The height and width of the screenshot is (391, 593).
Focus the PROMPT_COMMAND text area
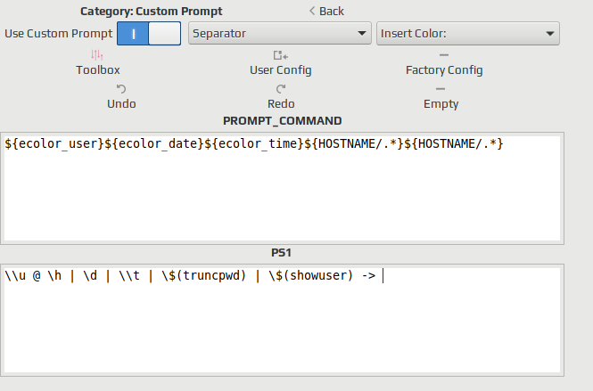click(282, 188)
